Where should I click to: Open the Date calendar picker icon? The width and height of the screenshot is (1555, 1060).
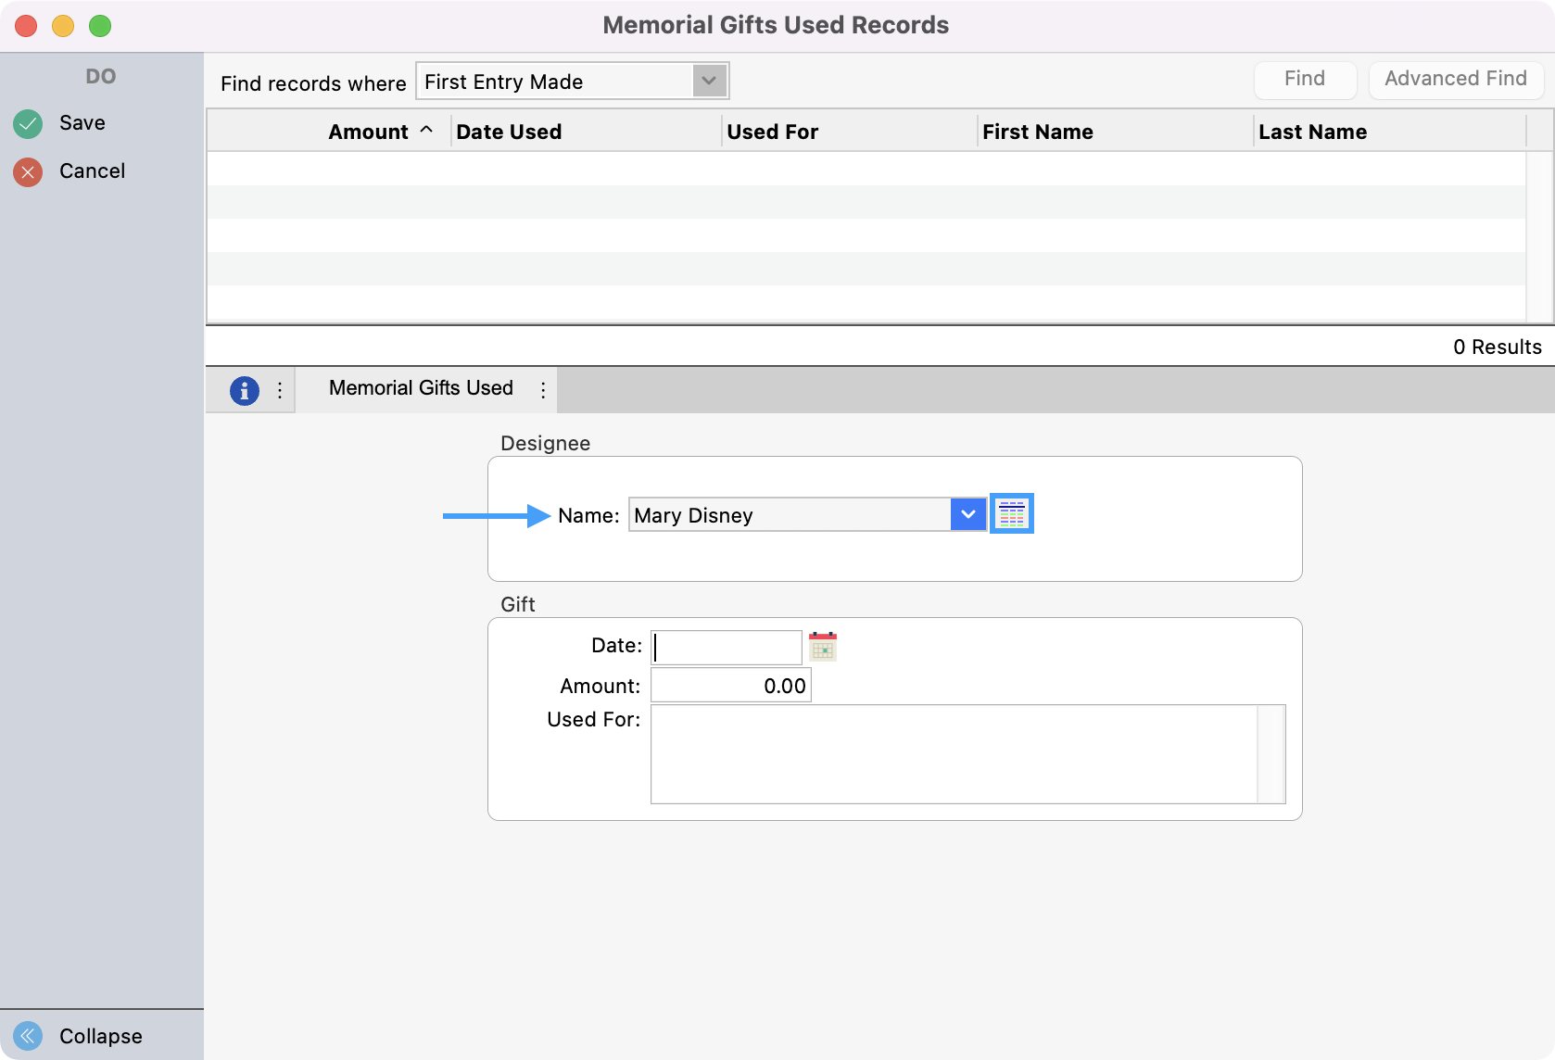[x=822, y=646]
